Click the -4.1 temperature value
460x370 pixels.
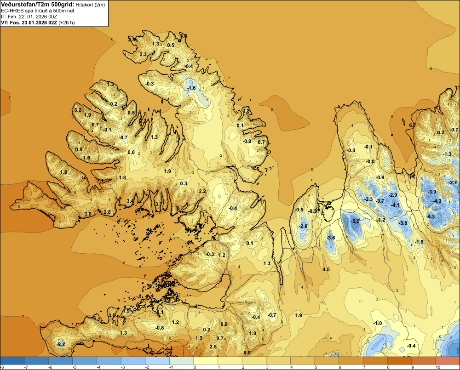(395, 205)
